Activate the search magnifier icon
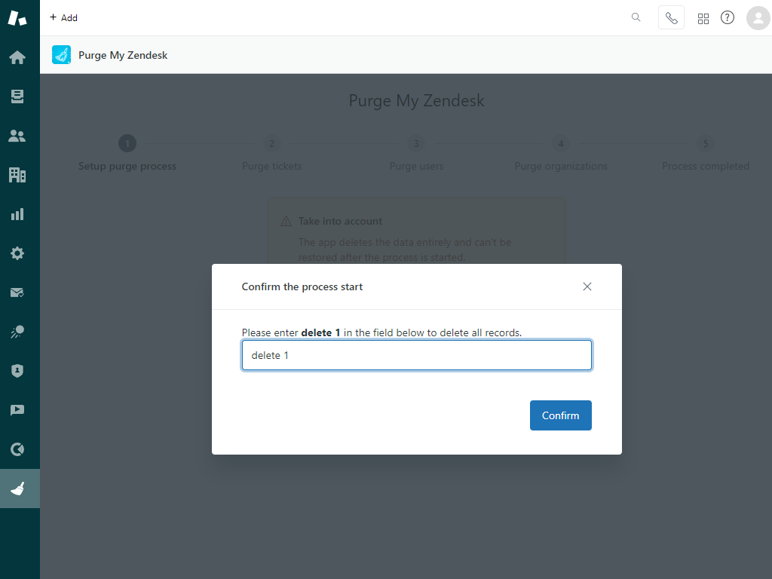 636,17
